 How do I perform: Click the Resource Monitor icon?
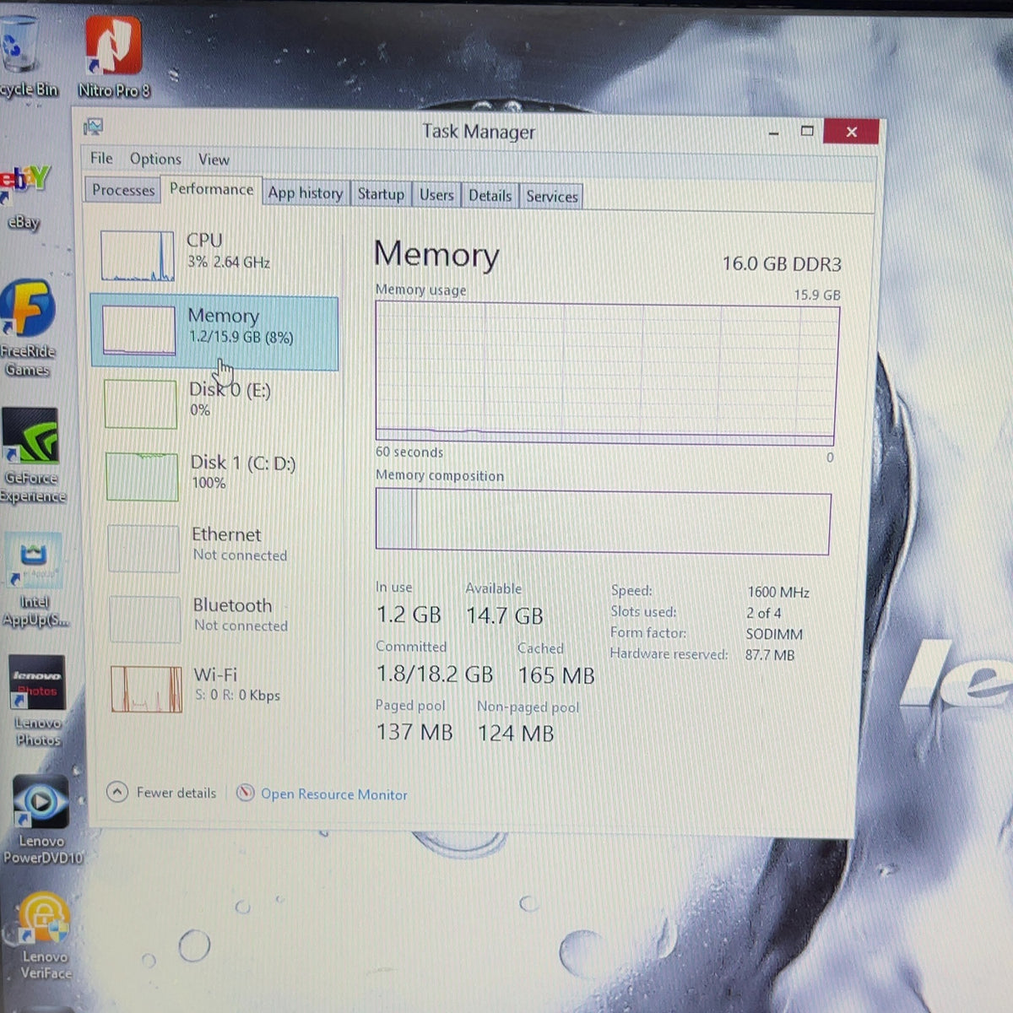[245, 793]
